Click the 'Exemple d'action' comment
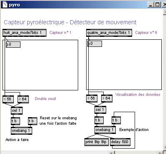 click(x=134, y=130)
